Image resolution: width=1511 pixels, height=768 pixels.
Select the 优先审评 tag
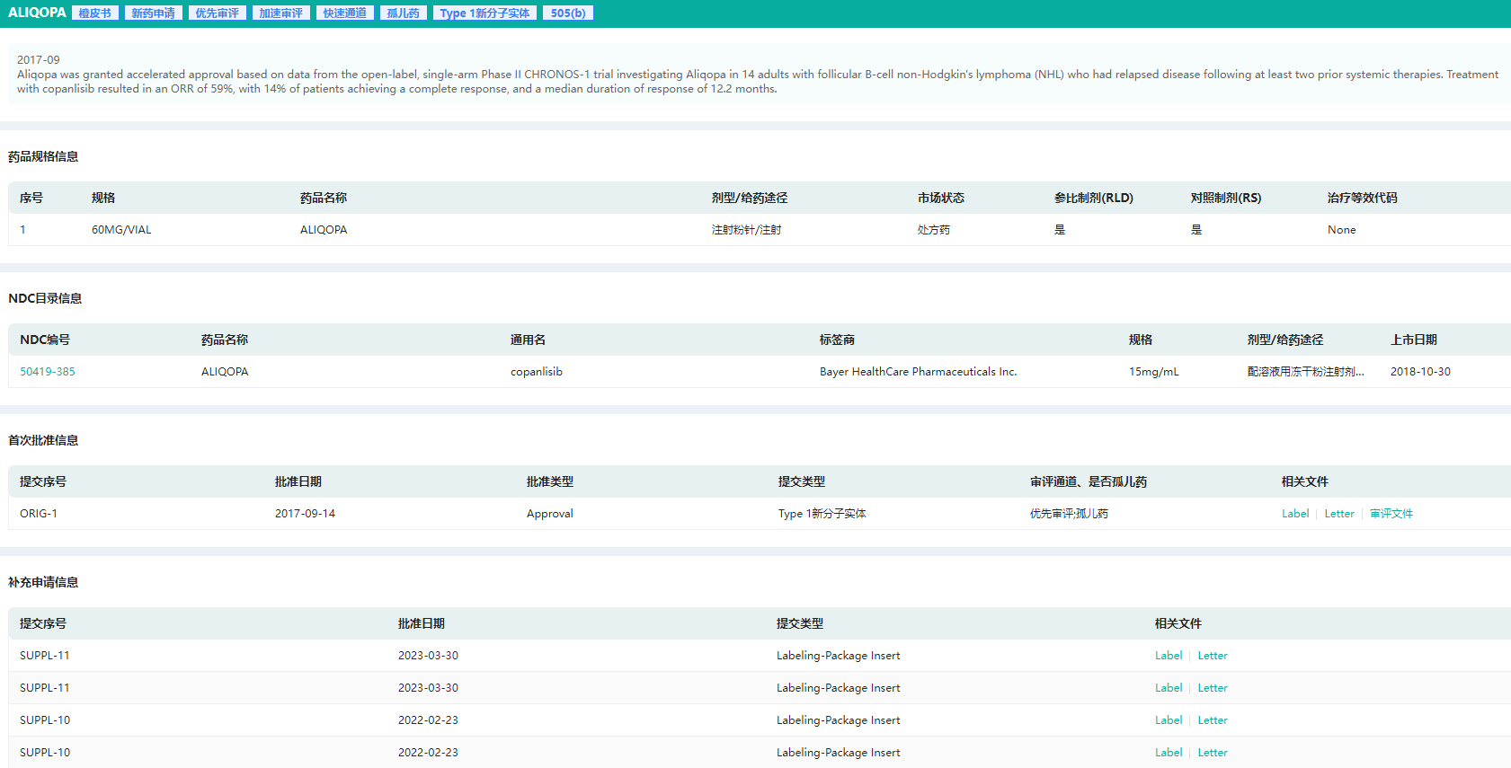217,13
